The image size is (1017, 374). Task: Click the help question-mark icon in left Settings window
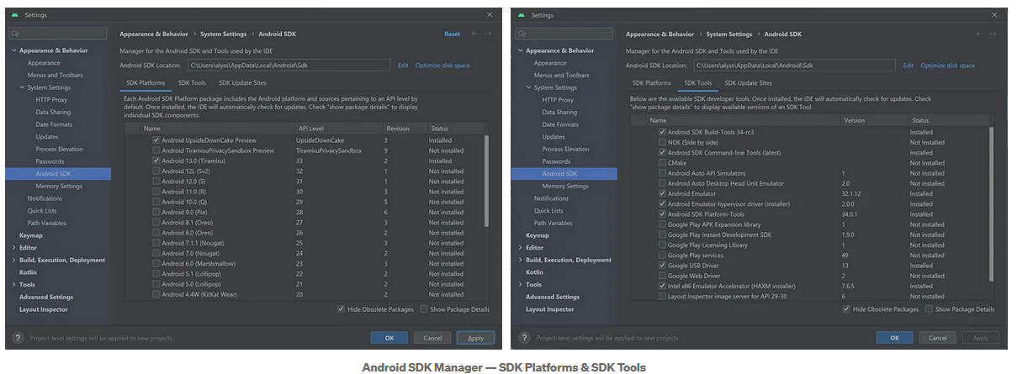(17, 338)
